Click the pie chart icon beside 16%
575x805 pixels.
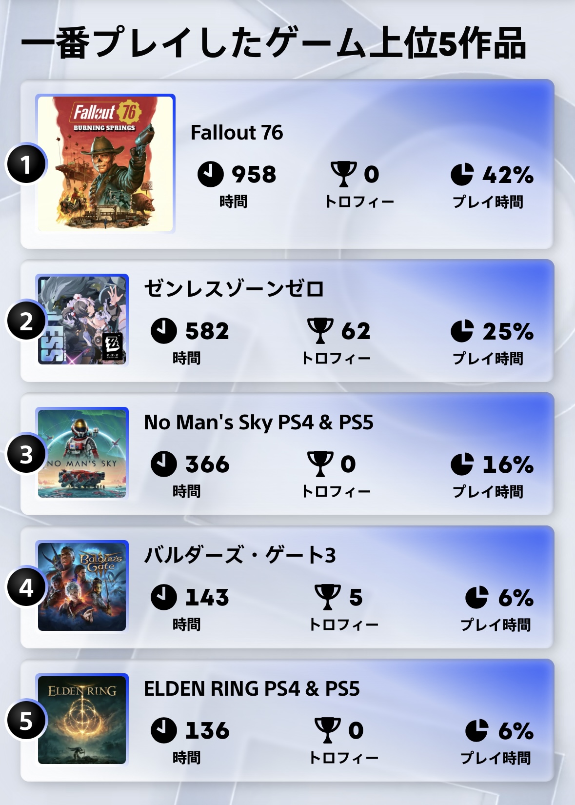click(x=462, y=464)
